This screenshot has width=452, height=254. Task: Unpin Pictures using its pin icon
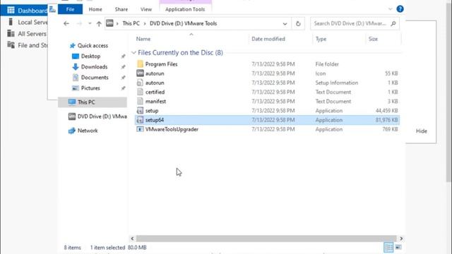click(123, 88)
